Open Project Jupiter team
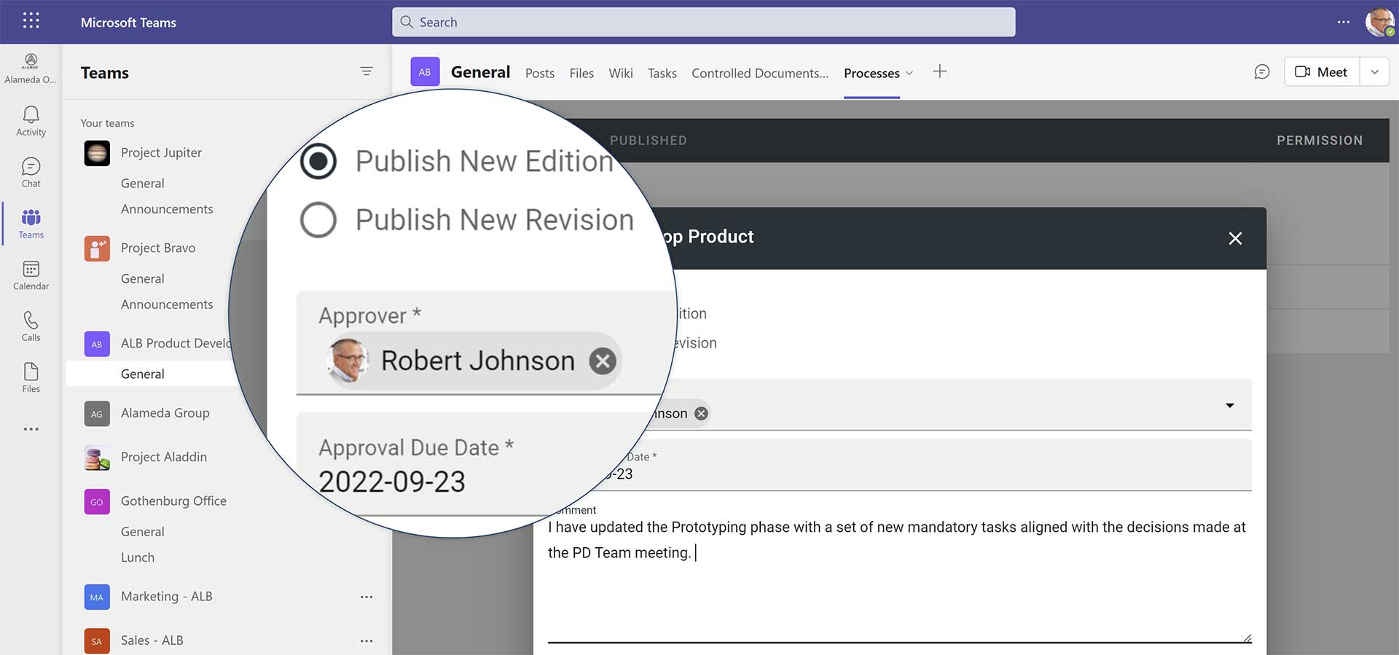 (x=161, y=153)
